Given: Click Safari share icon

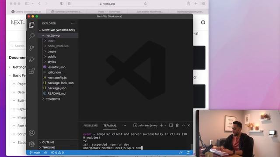Looking at the screenshot, I should [x=189, y=3].
